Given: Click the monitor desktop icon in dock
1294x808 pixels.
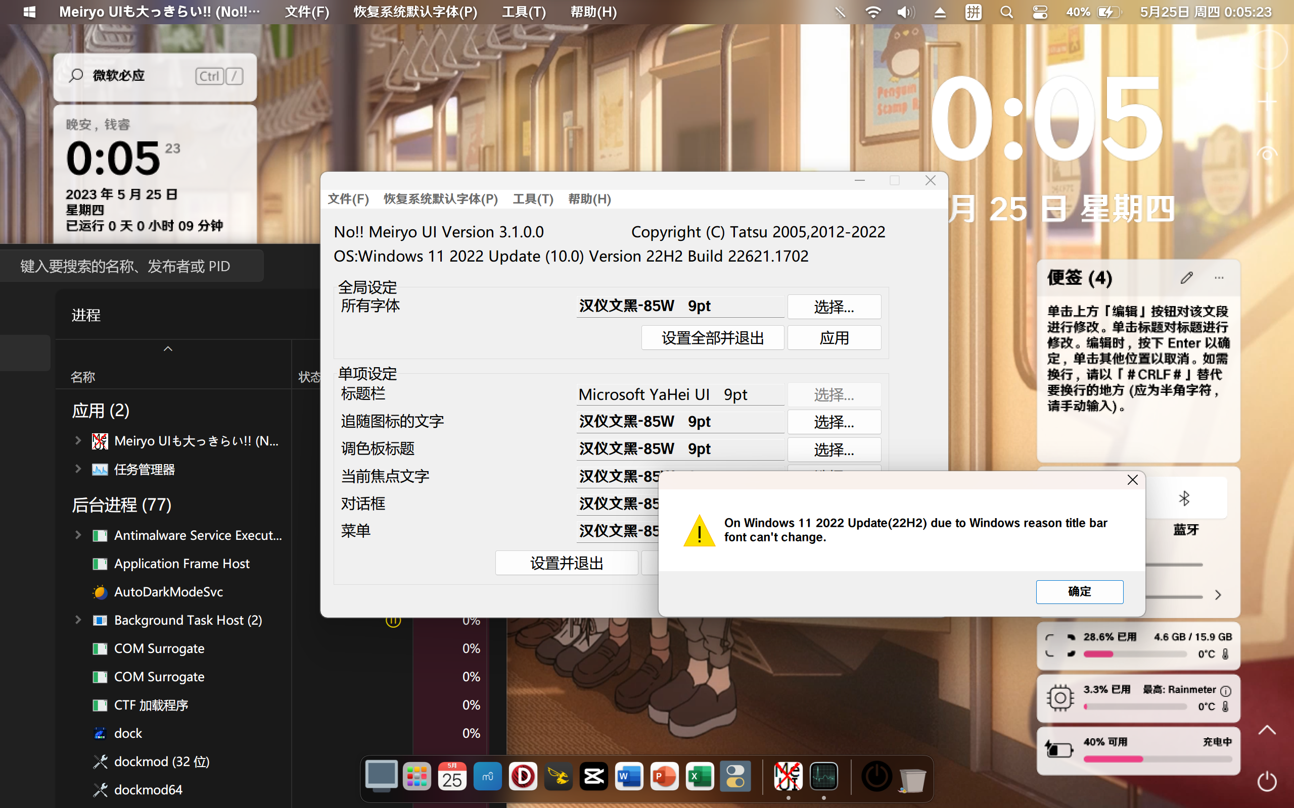Looking at the screenshot, I should [381, 776].
